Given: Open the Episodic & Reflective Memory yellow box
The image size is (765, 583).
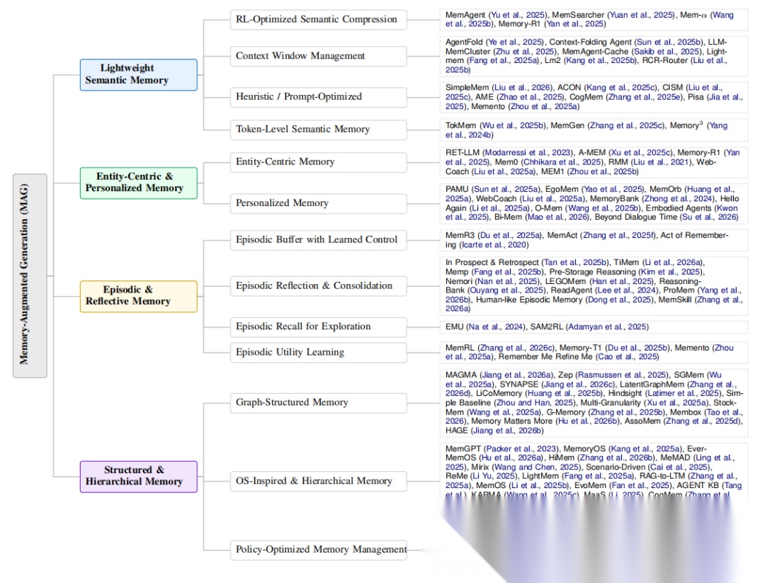Looking at the screenshot, I should coord(139,296).
